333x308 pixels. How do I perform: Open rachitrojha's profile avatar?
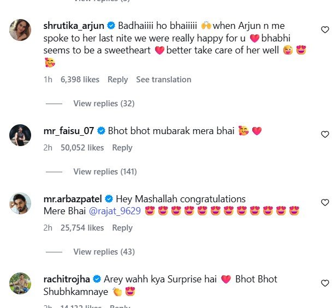click(x=20, y=283)
